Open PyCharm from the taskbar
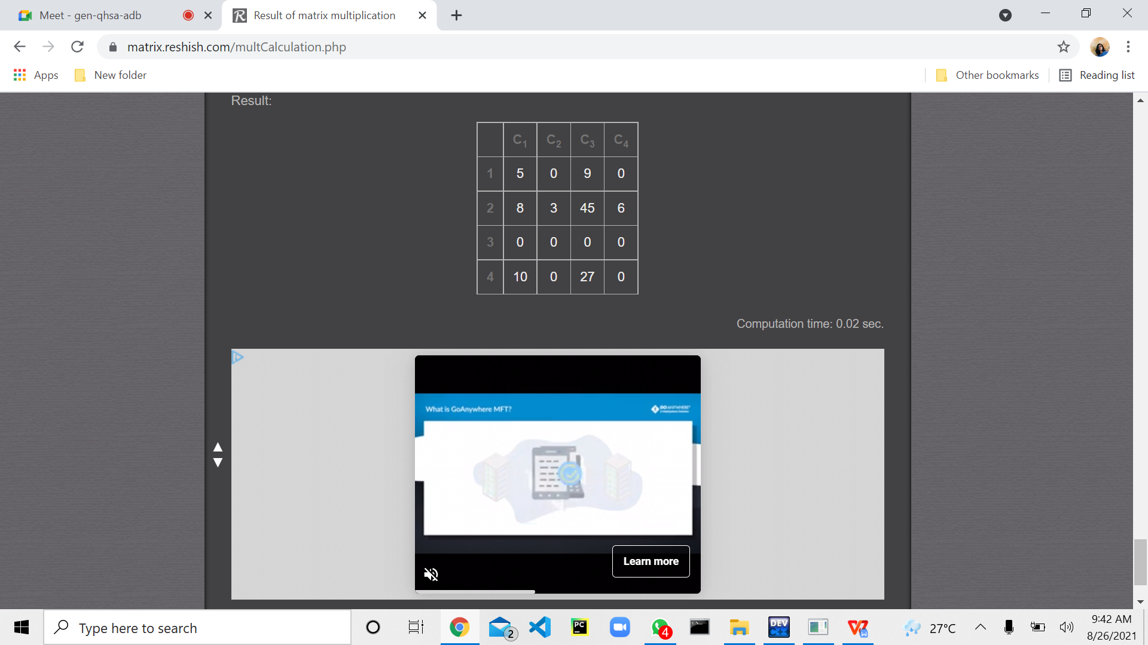The image size is (1148, 645). click(x=579, y=627)
